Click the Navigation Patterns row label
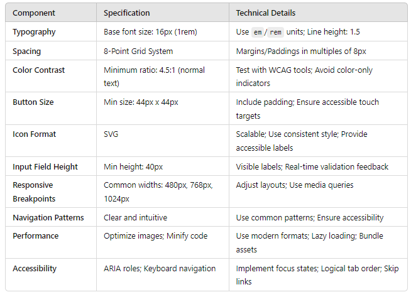The width and height of the screenshot is (411, 297). coord(48,217)
